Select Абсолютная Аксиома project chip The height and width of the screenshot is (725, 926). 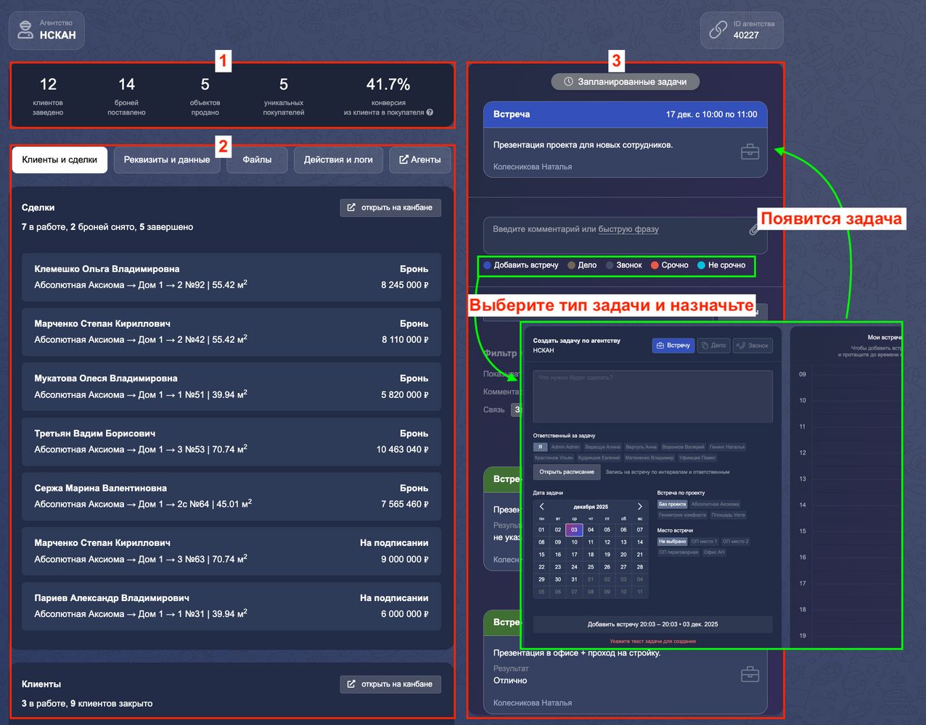(715, 504)
